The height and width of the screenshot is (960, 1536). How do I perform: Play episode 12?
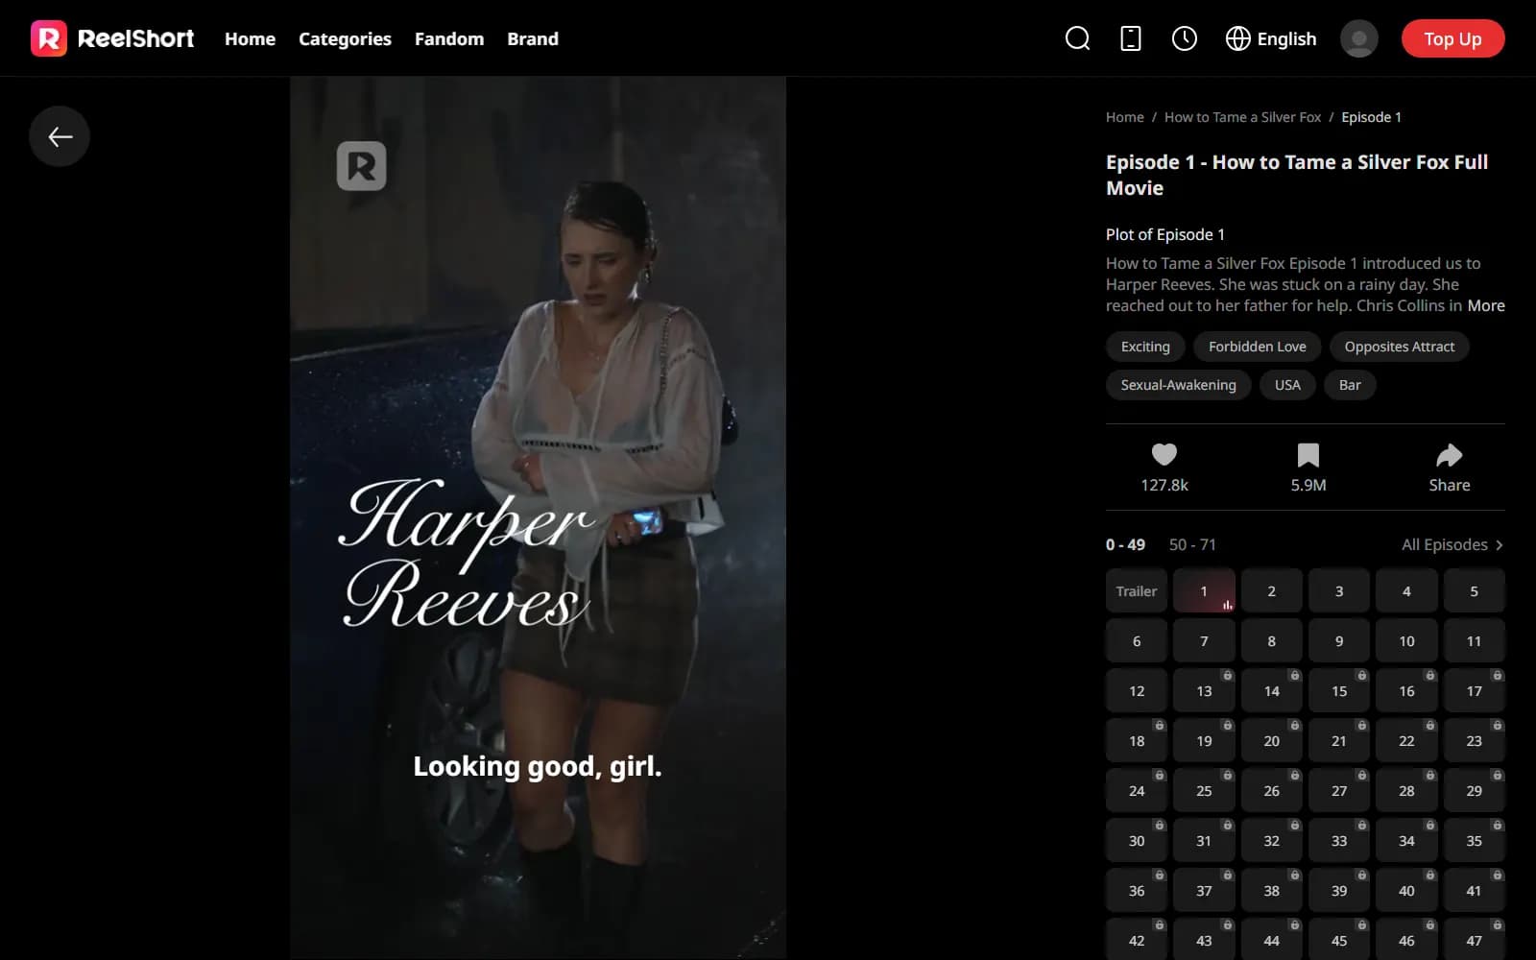point(1137,691)
